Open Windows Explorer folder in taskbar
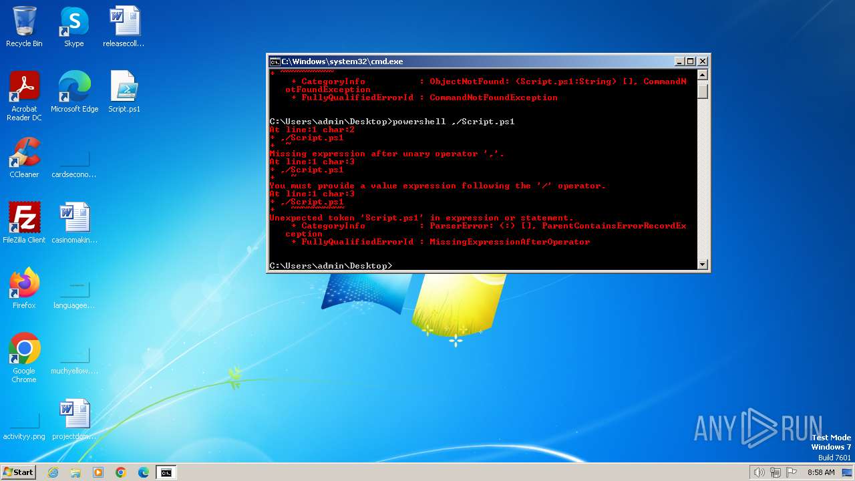 click(75, 472)
